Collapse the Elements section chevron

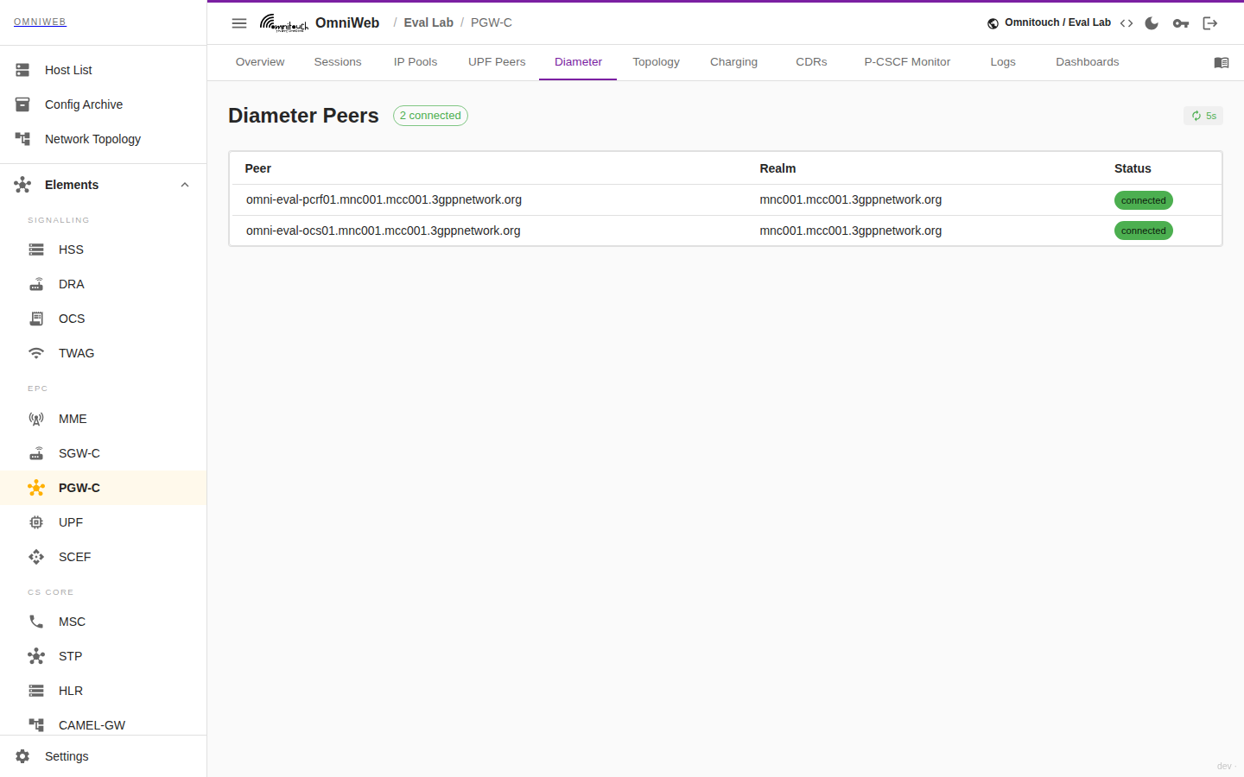click(185, 185)
